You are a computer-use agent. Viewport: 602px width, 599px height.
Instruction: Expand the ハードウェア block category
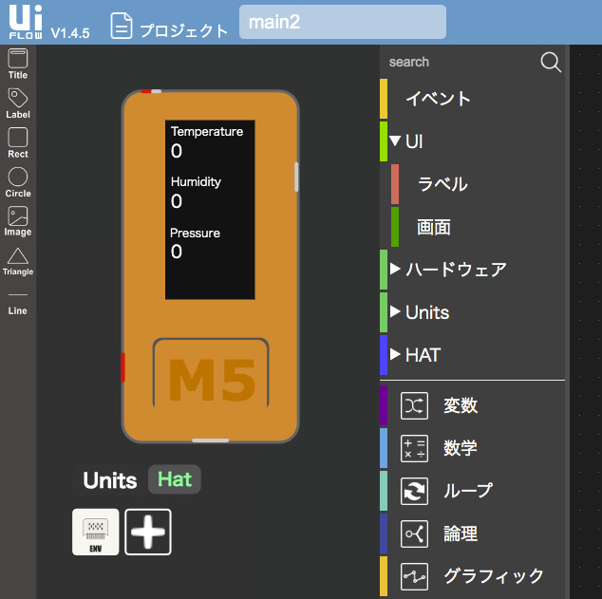click(396, 270)
